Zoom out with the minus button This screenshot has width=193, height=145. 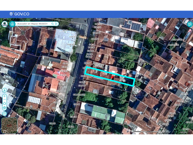click(x=5, y=99)
